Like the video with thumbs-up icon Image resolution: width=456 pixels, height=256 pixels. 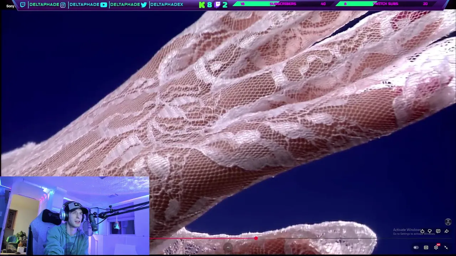pyautogui.click(x=422, y=231)
